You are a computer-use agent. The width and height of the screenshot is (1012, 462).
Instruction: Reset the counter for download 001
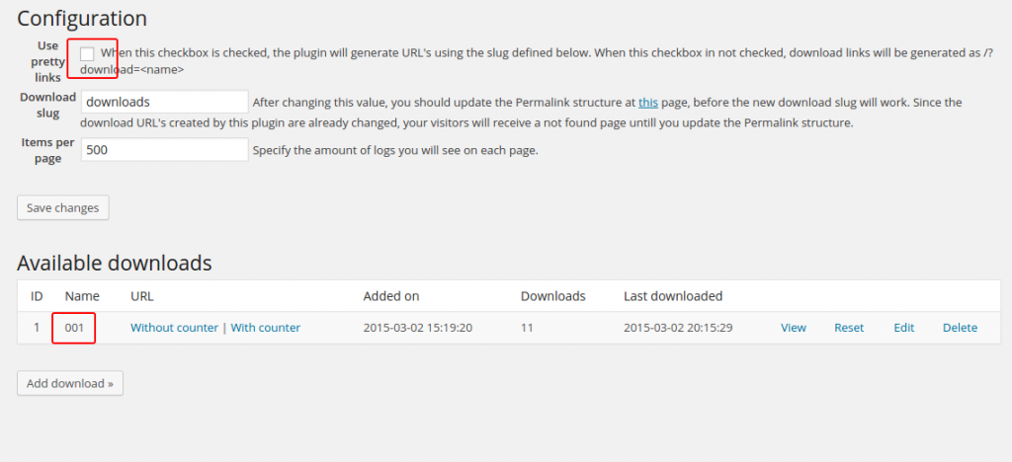pos(849,328)
